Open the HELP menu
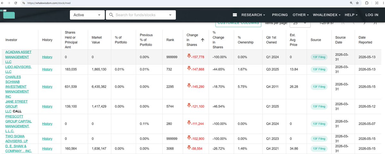This screenshot has height=154, width=385. [x=352, y=15]
